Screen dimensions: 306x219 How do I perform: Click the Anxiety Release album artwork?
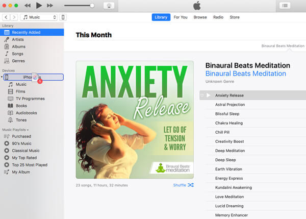pyautogui.click(x=135, y=119)
